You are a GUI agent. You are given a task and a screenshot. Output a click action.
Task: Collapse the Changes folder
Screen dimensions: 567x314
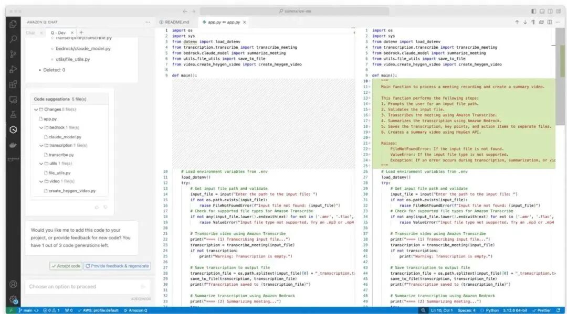click(36, 110)
